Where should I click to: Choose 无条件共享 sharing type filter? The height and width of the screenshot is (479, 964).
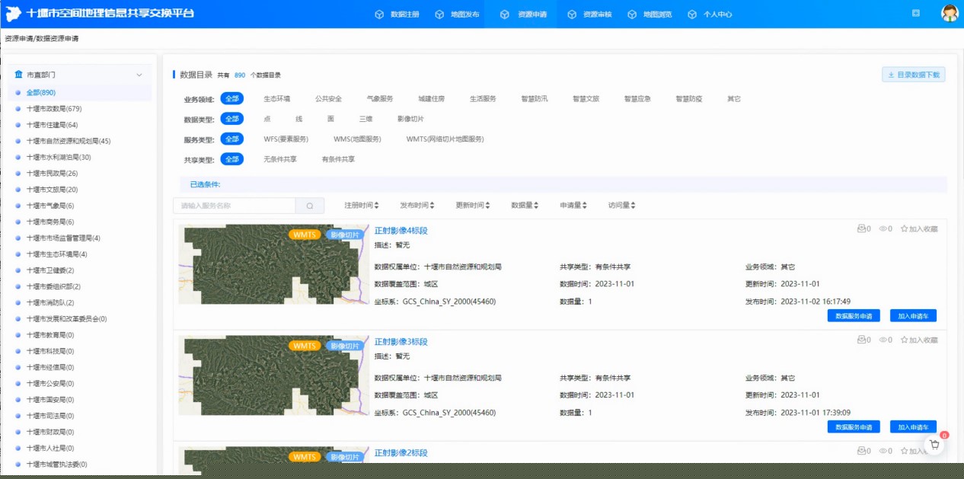[279, 160]
